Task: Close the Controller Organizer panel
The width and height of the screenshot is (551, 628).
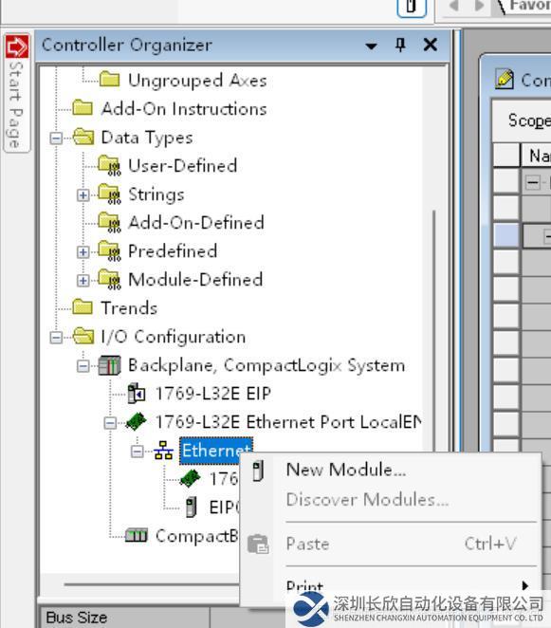Action: coord(430,45)
